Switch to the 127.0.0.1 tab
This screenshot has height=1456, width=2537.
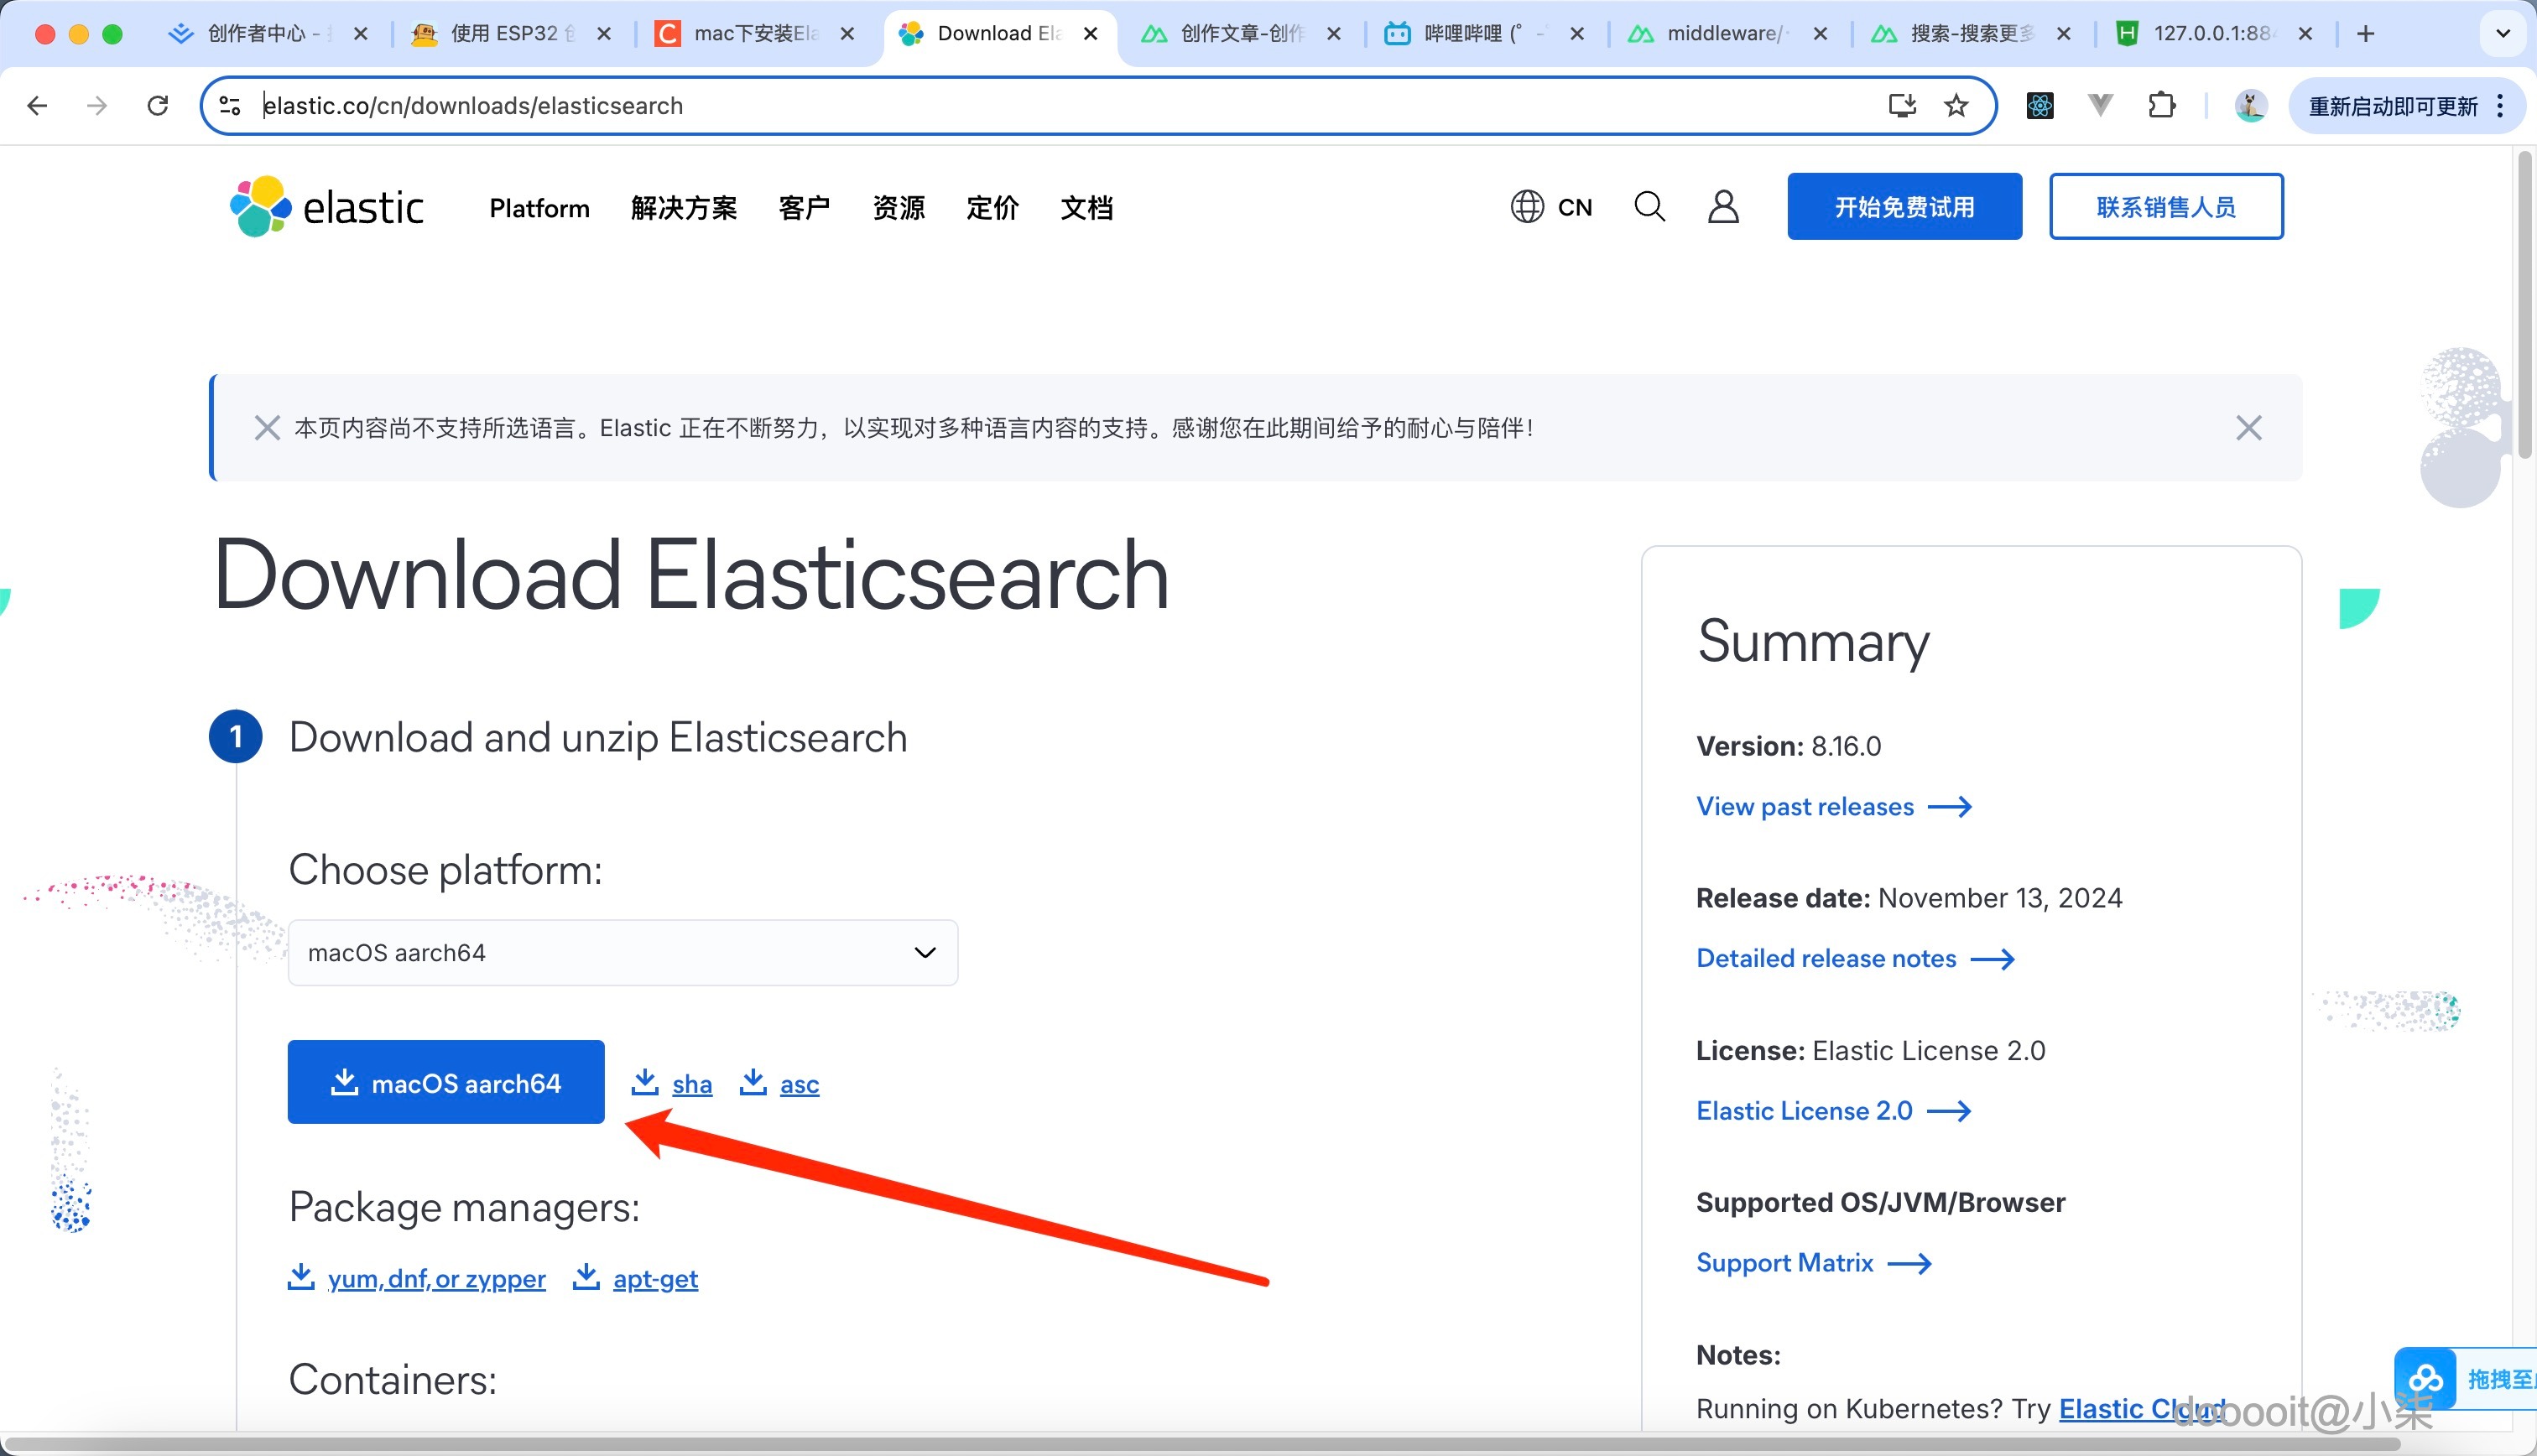[2210, 34]
